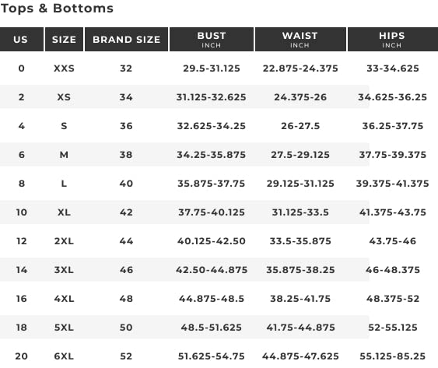Image resolution: width=438 pixels, height=368 pixels.
Task: Click waist value 38.25-41.75
Action: tap(300, 299)
